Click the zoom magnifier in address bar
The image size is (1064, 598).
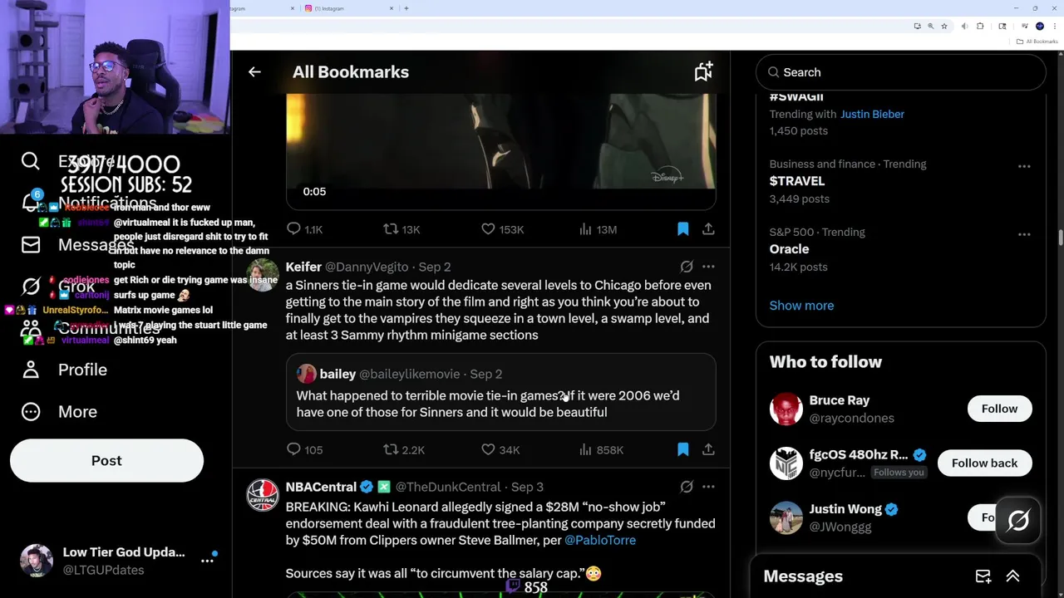point(930,27)
